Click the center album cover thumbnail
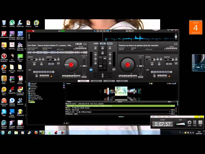 tap(121, 91)
